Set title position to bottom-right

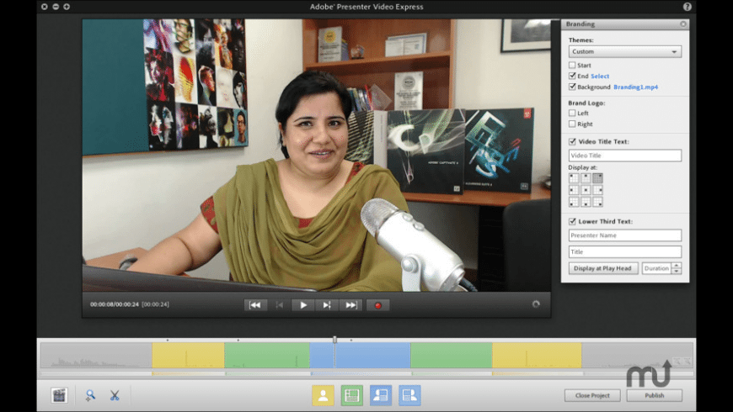[x=597, y=202]
